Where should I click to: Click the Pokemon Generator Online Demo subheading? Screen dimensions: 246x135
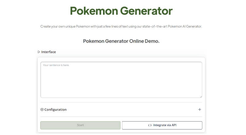tap(121, 41)
